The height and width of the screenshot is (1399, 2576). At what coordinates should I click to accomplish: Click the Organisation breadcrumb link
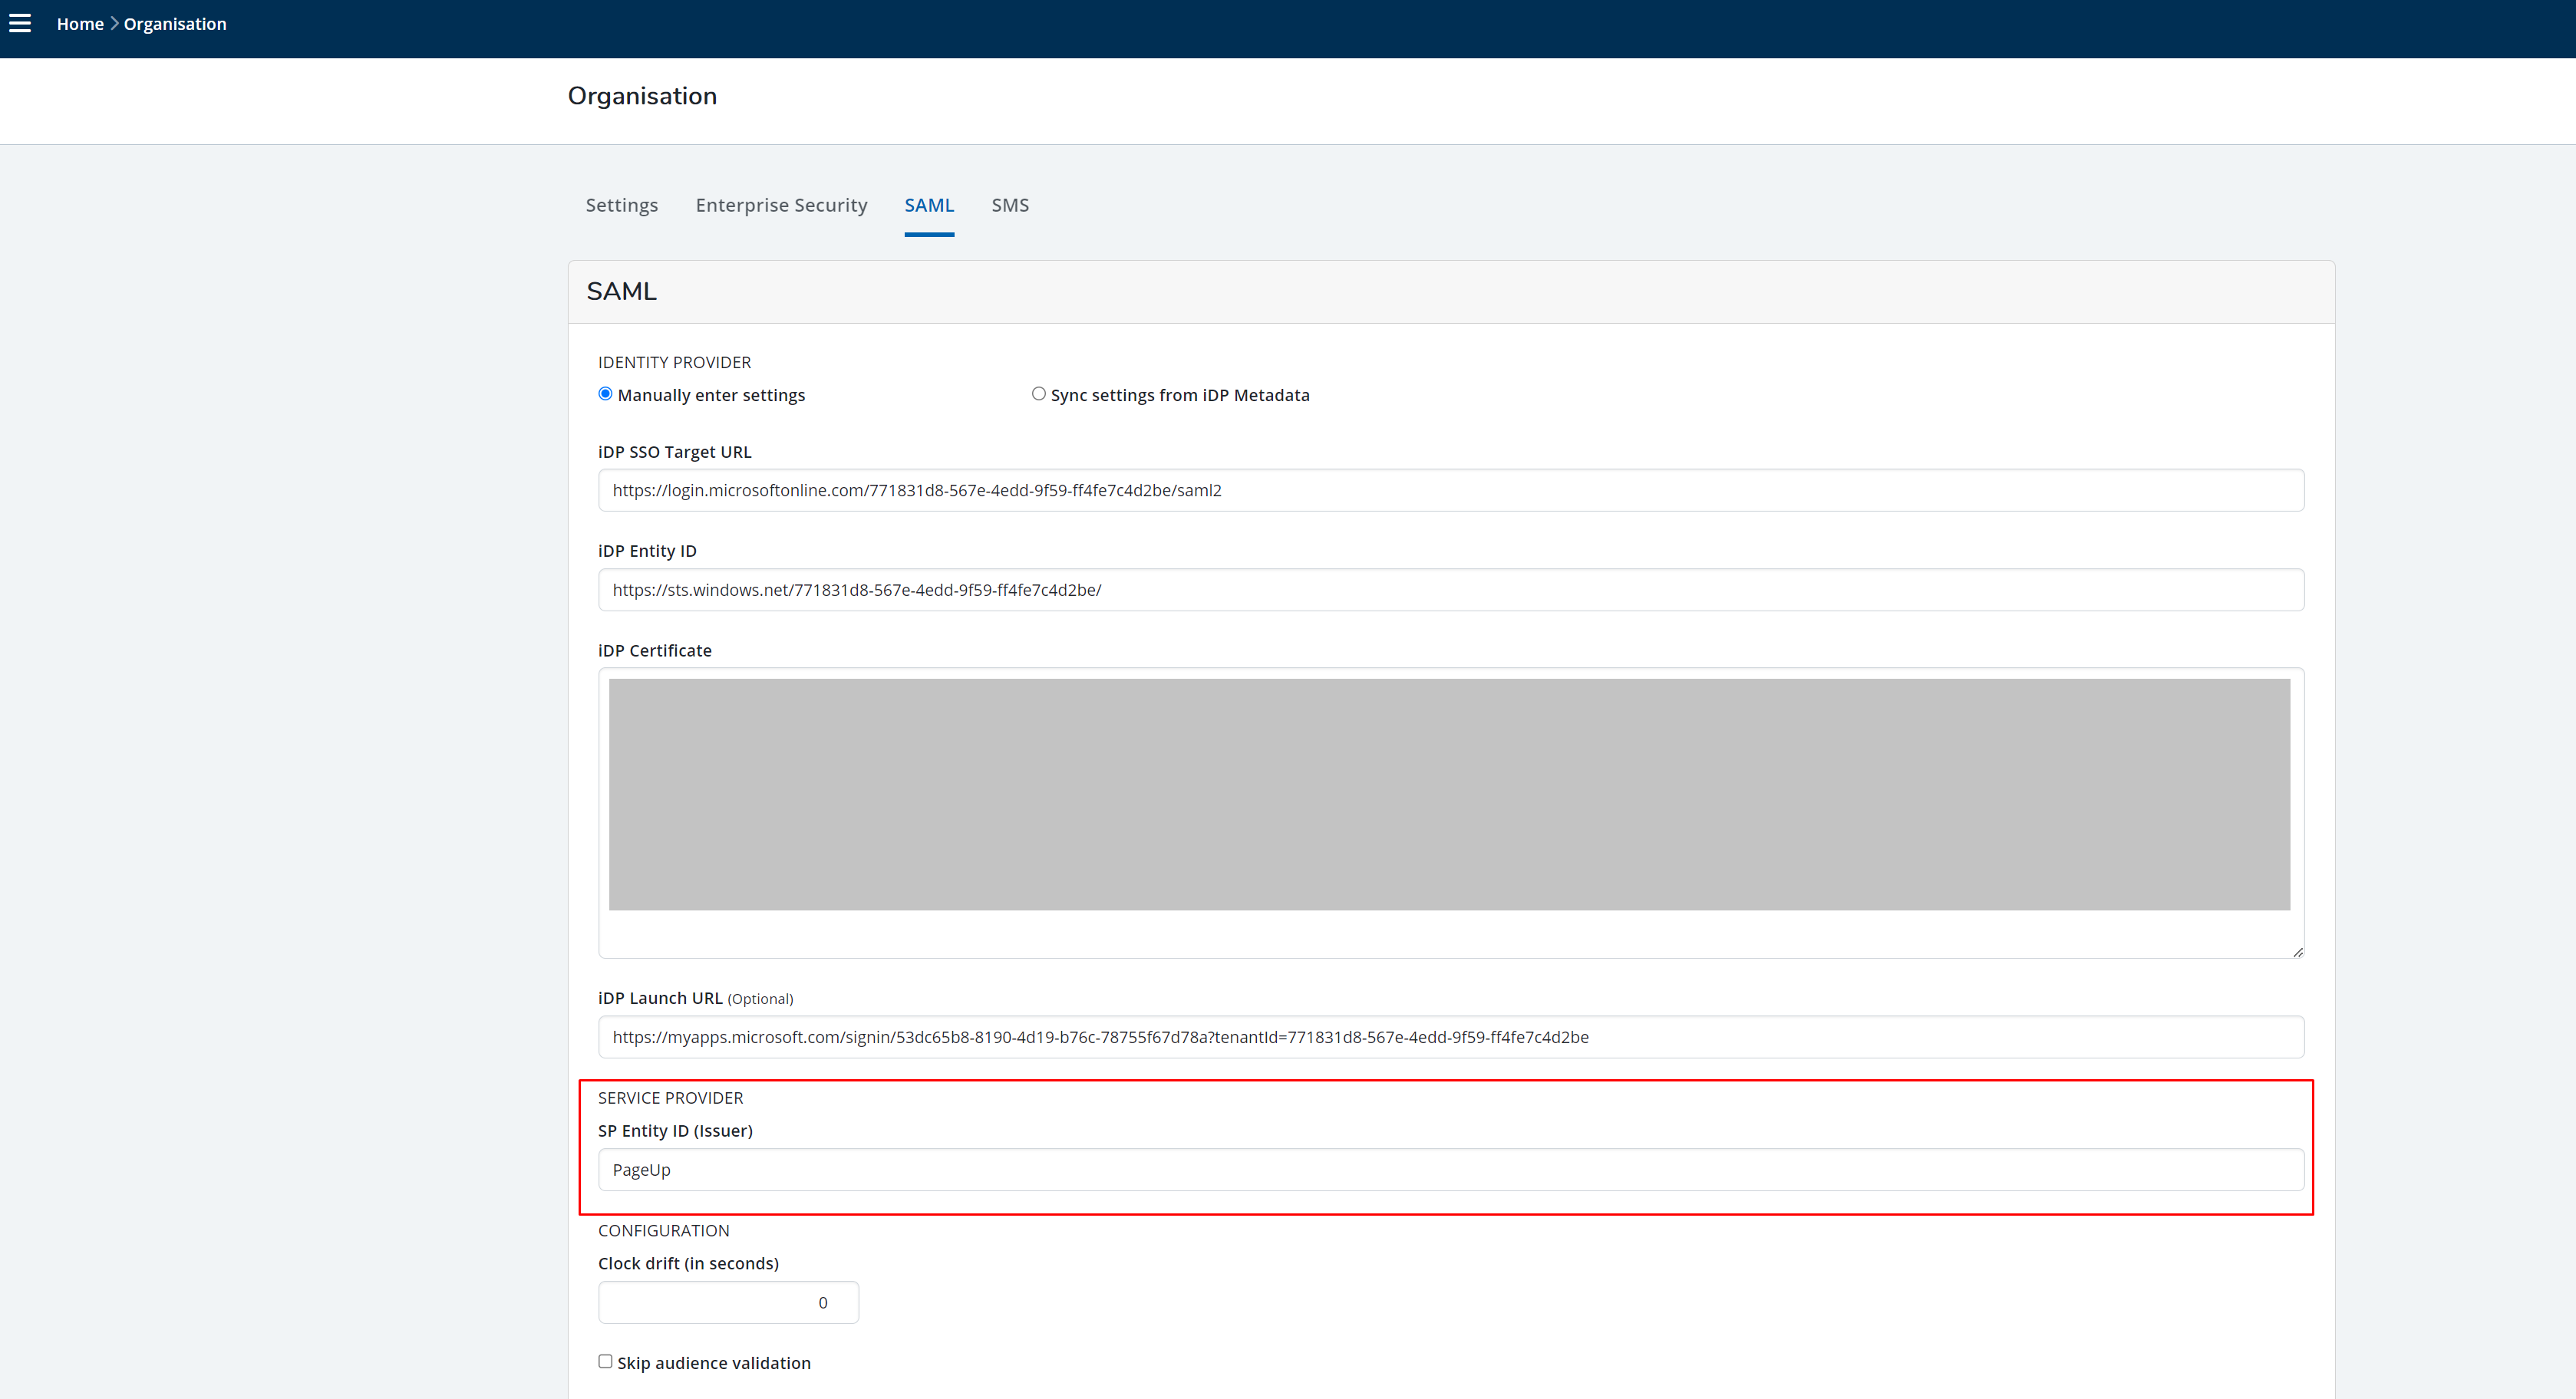175,24
